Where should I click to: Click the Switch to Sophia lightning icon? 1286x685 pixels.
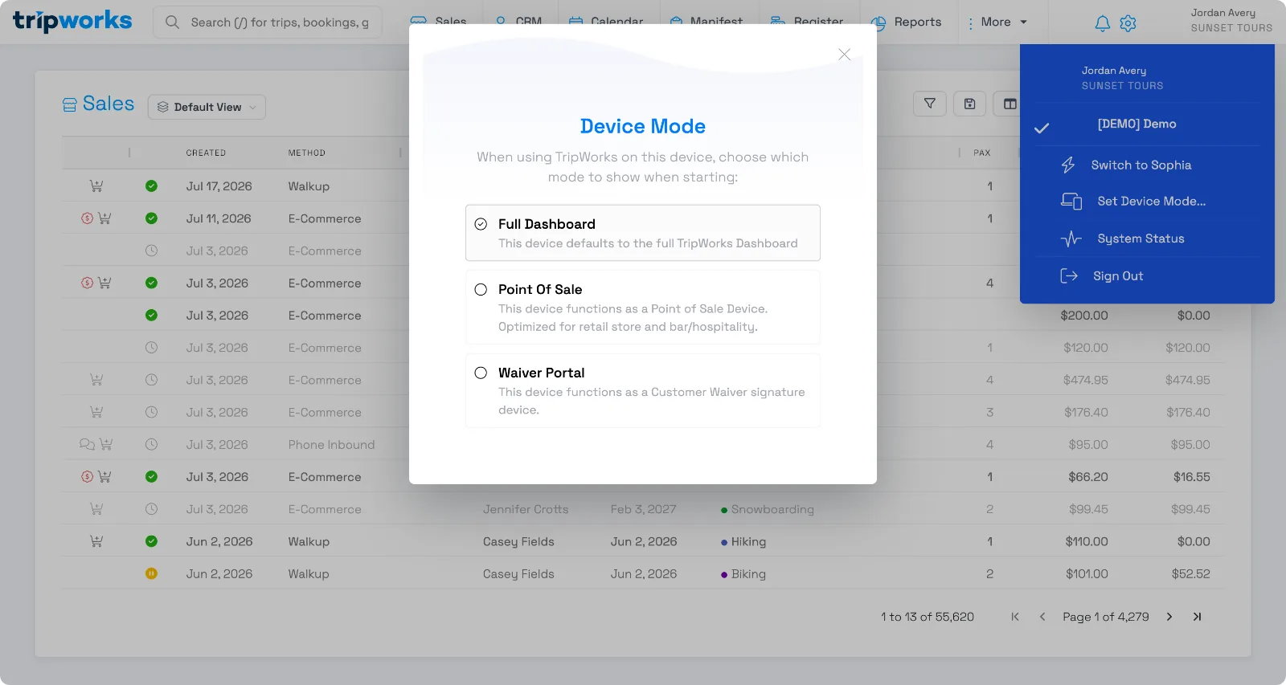click(1068, 165)
